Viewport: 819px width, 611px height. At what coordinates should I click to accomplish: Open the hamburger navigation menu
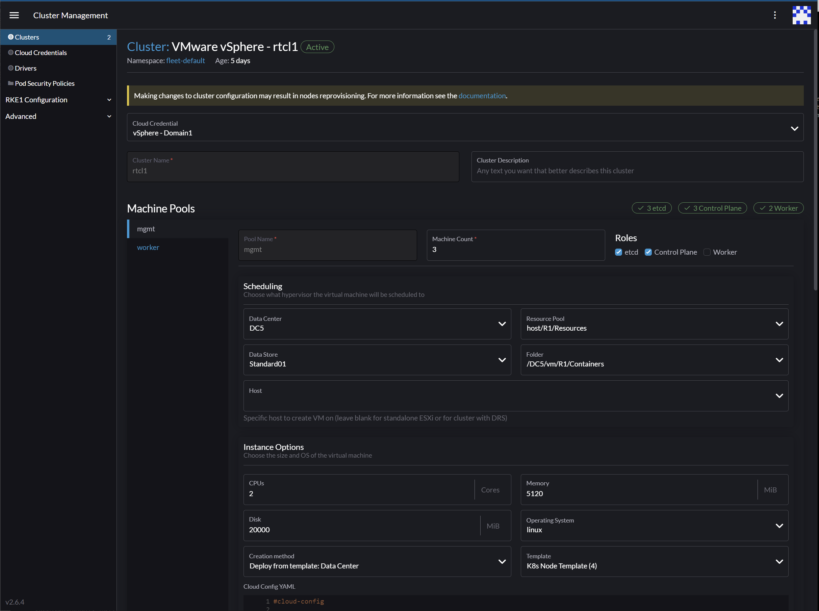(x=14, y=15)
